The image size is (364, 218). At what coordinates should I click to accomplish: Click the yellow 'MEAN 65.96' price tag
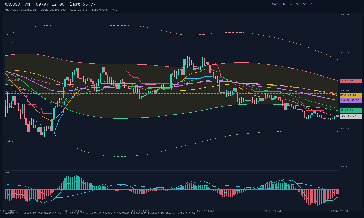click(351, 96)
